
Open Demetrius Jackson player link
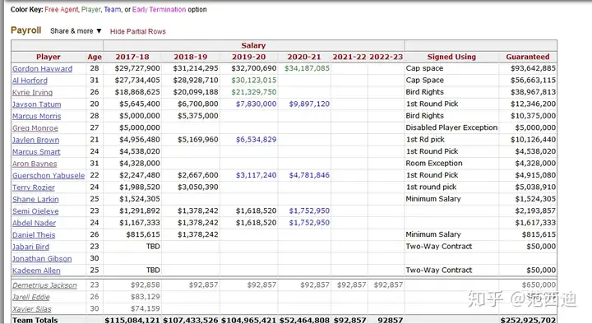coord(44,285)
